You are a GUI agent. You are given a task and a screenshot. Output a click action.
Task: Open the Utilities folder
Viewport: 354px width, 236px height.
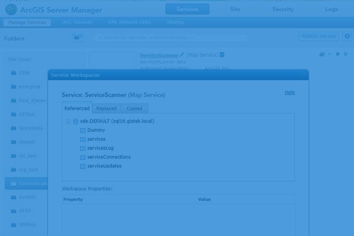pyautogui.click(x=27, y=225)
